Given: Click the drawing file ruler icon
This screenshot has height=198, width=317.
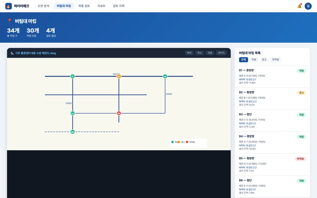Looking at the screenshot, I should tap(12, 53).
